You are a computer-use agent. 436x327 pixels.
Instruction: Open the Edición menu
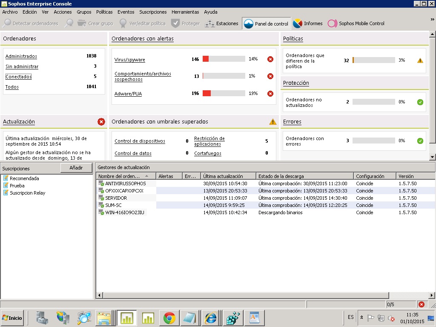(x=30, y=12)
